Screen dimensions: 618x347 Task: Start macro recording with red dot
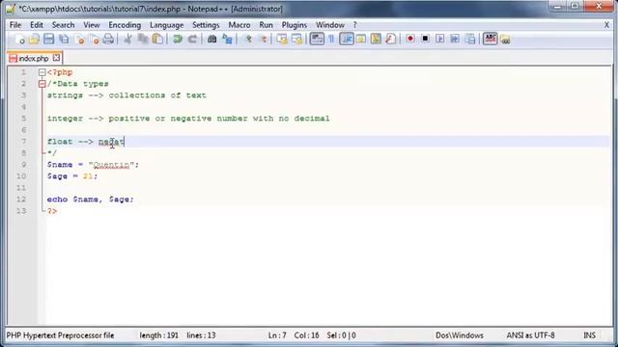point(410,39)
